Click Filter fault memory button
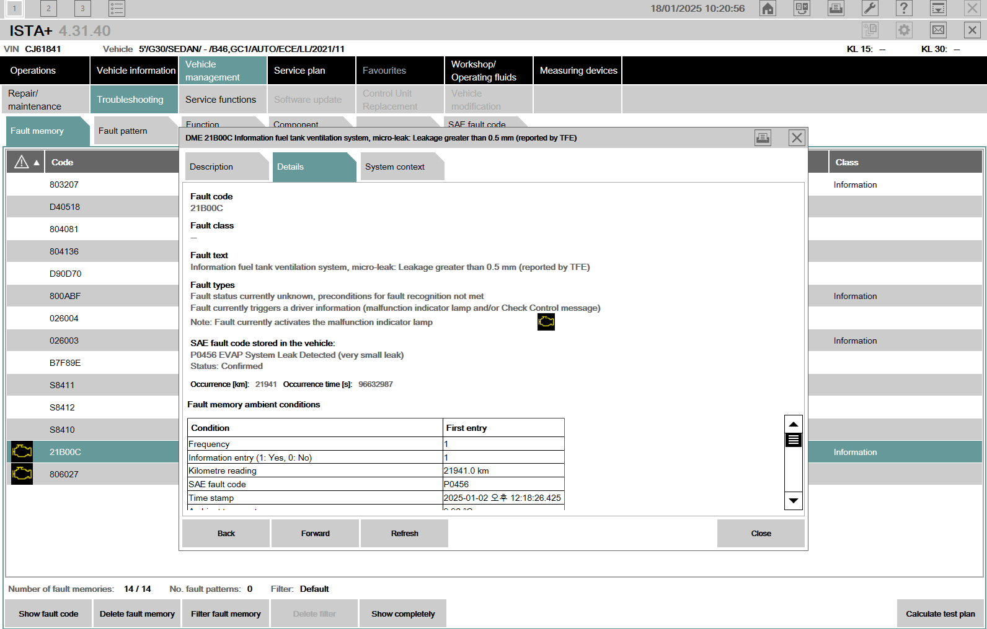This screenshot has height=629, width=987. coord(226,614)
